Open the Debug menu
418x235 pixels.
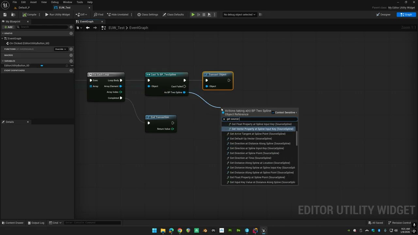point(55,2)
